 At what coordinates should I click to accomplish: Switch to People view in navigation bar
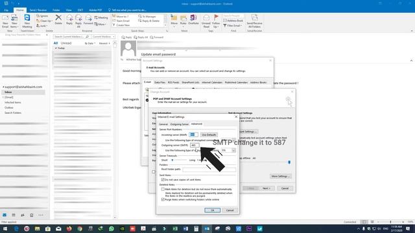click(23, 215)
